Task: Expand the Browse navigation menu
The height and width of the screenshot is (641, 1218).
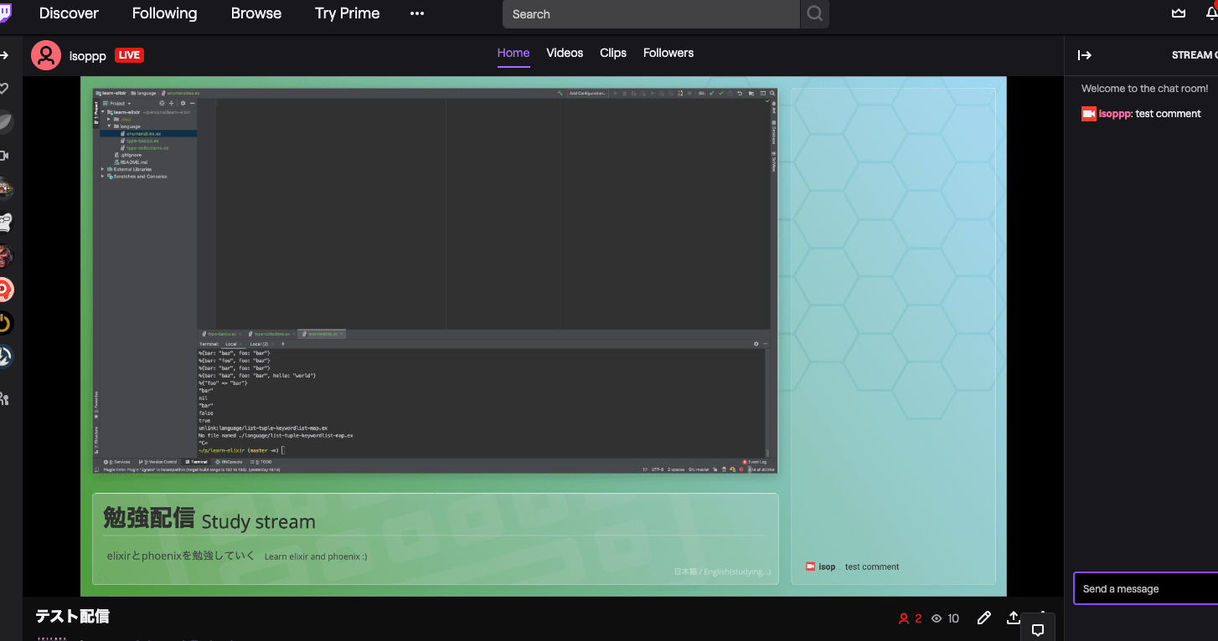Action: (x=255, y=13)
